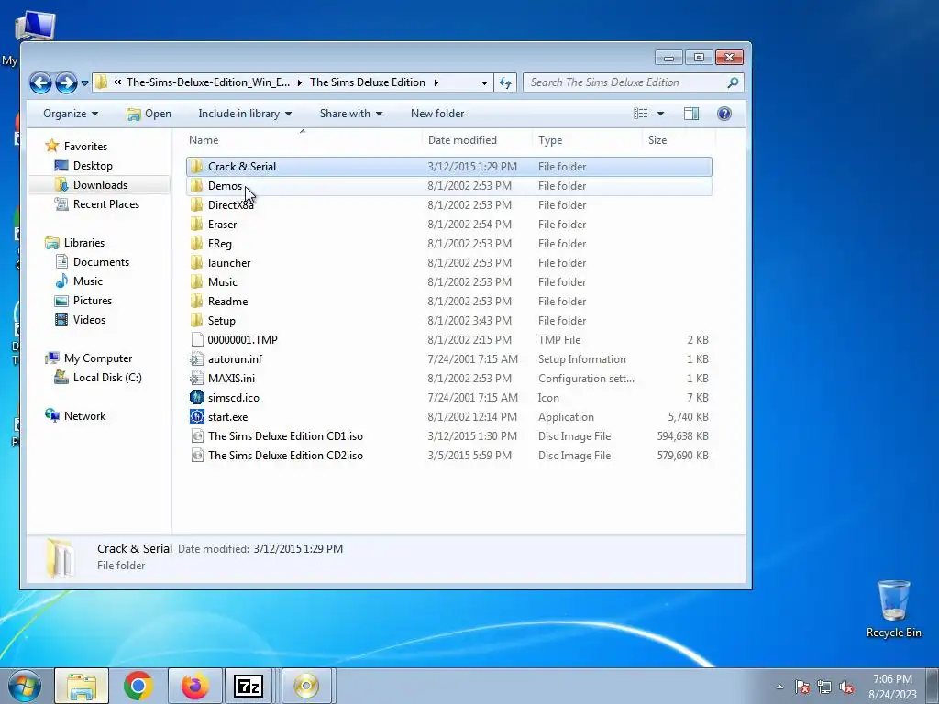Sort by the Type column header
The image size is (939, 704).
(x=550, y=140)
